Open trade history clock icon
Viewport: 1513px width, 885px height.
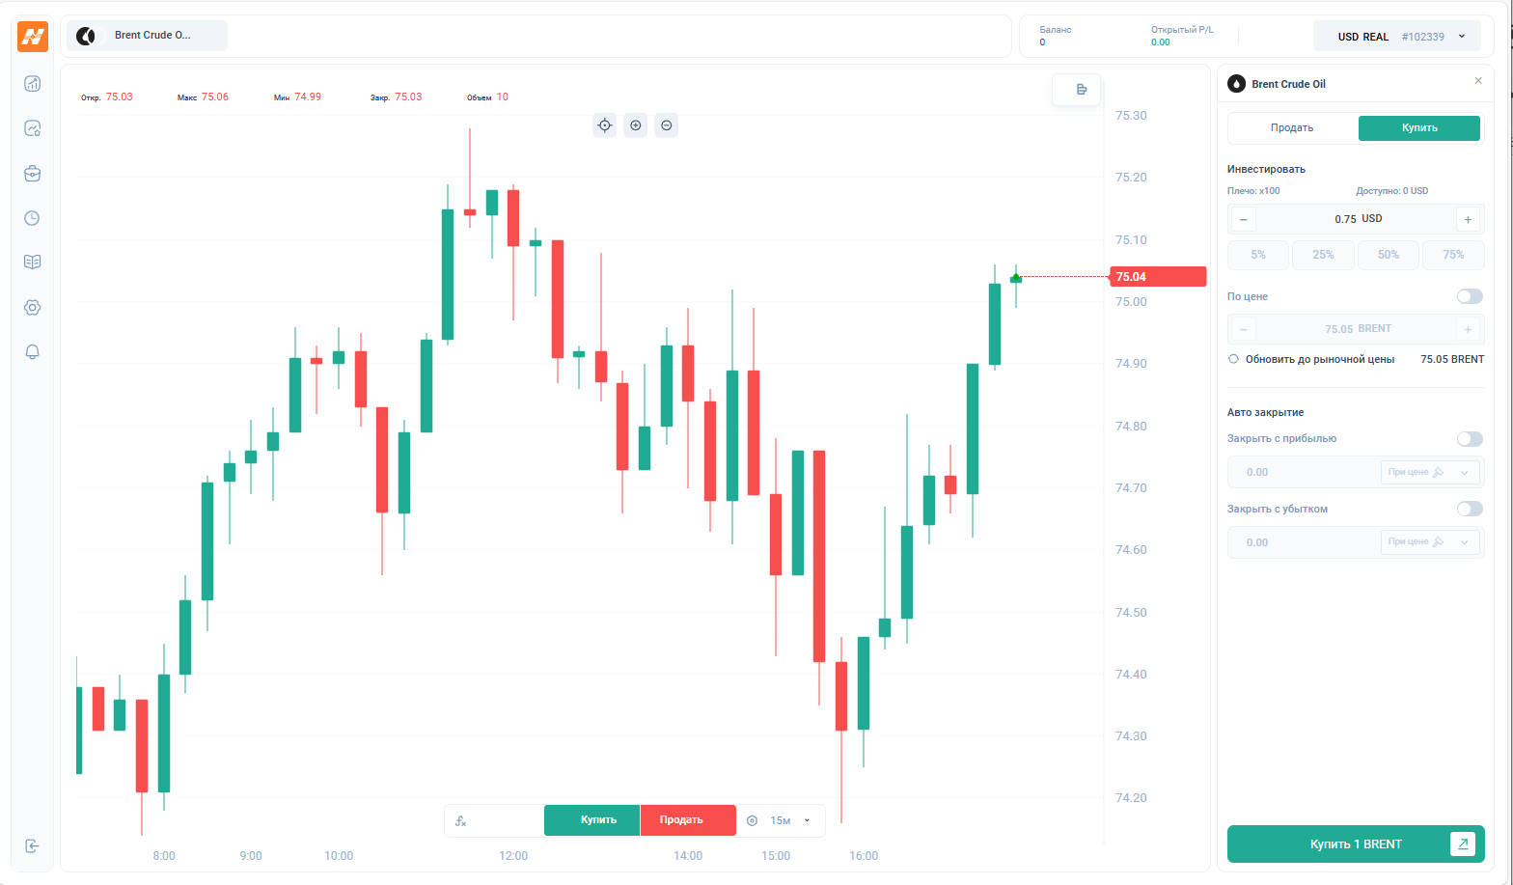[x=32, y=218]
